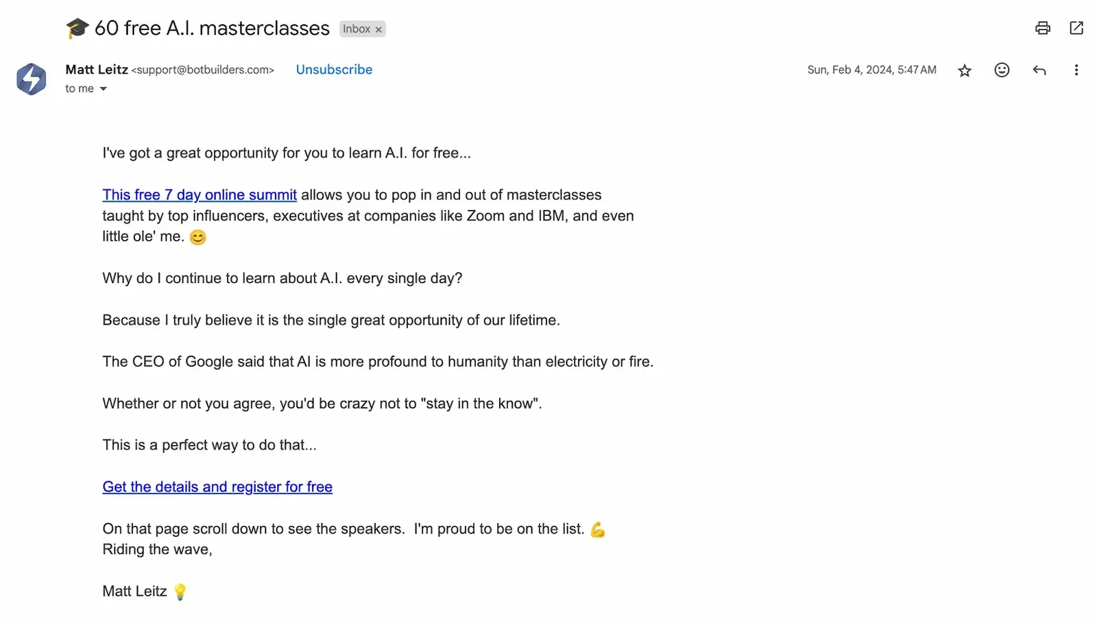The height and width of the screenshot is (626, 1097).
Task: Click the Unsubscribe link
Action: point(334,69)
